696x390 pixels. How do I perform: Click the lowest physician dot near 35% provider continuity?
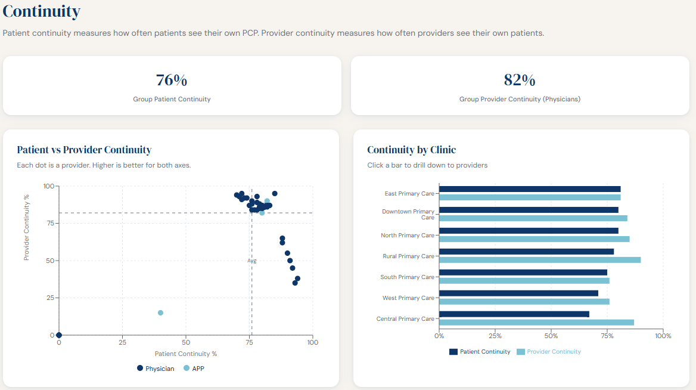(x=296, y=283)
